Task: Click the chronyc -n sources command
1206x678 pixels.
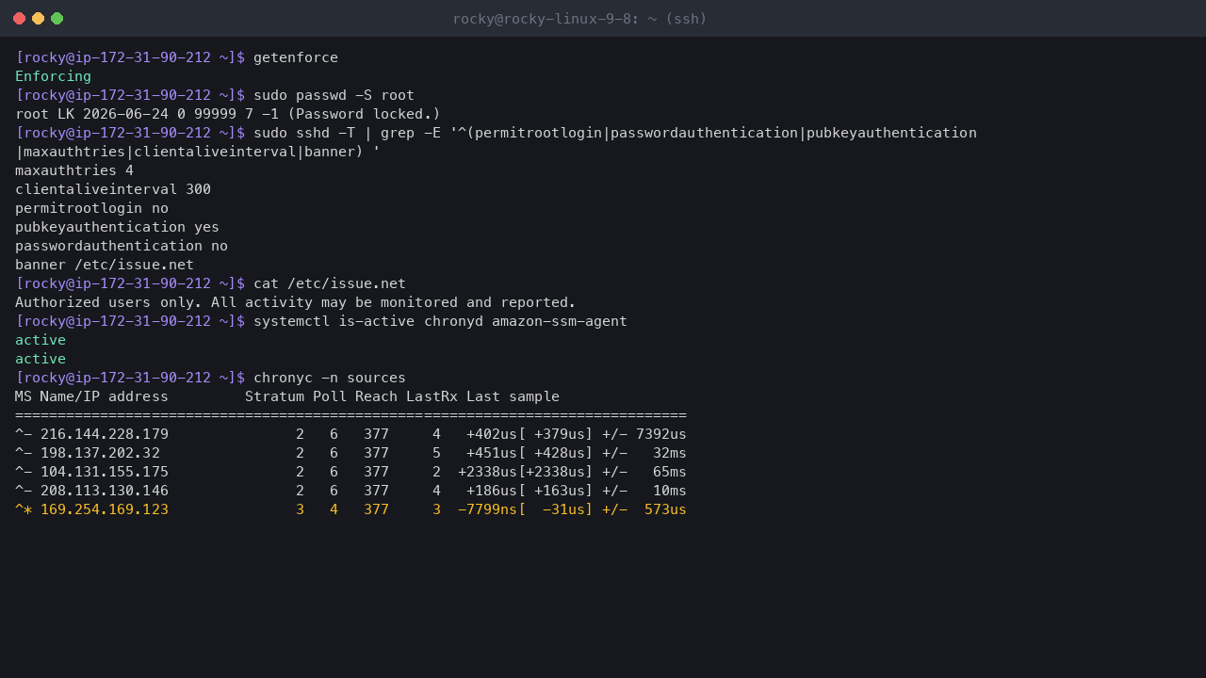Action: click(x=330, y=378)
